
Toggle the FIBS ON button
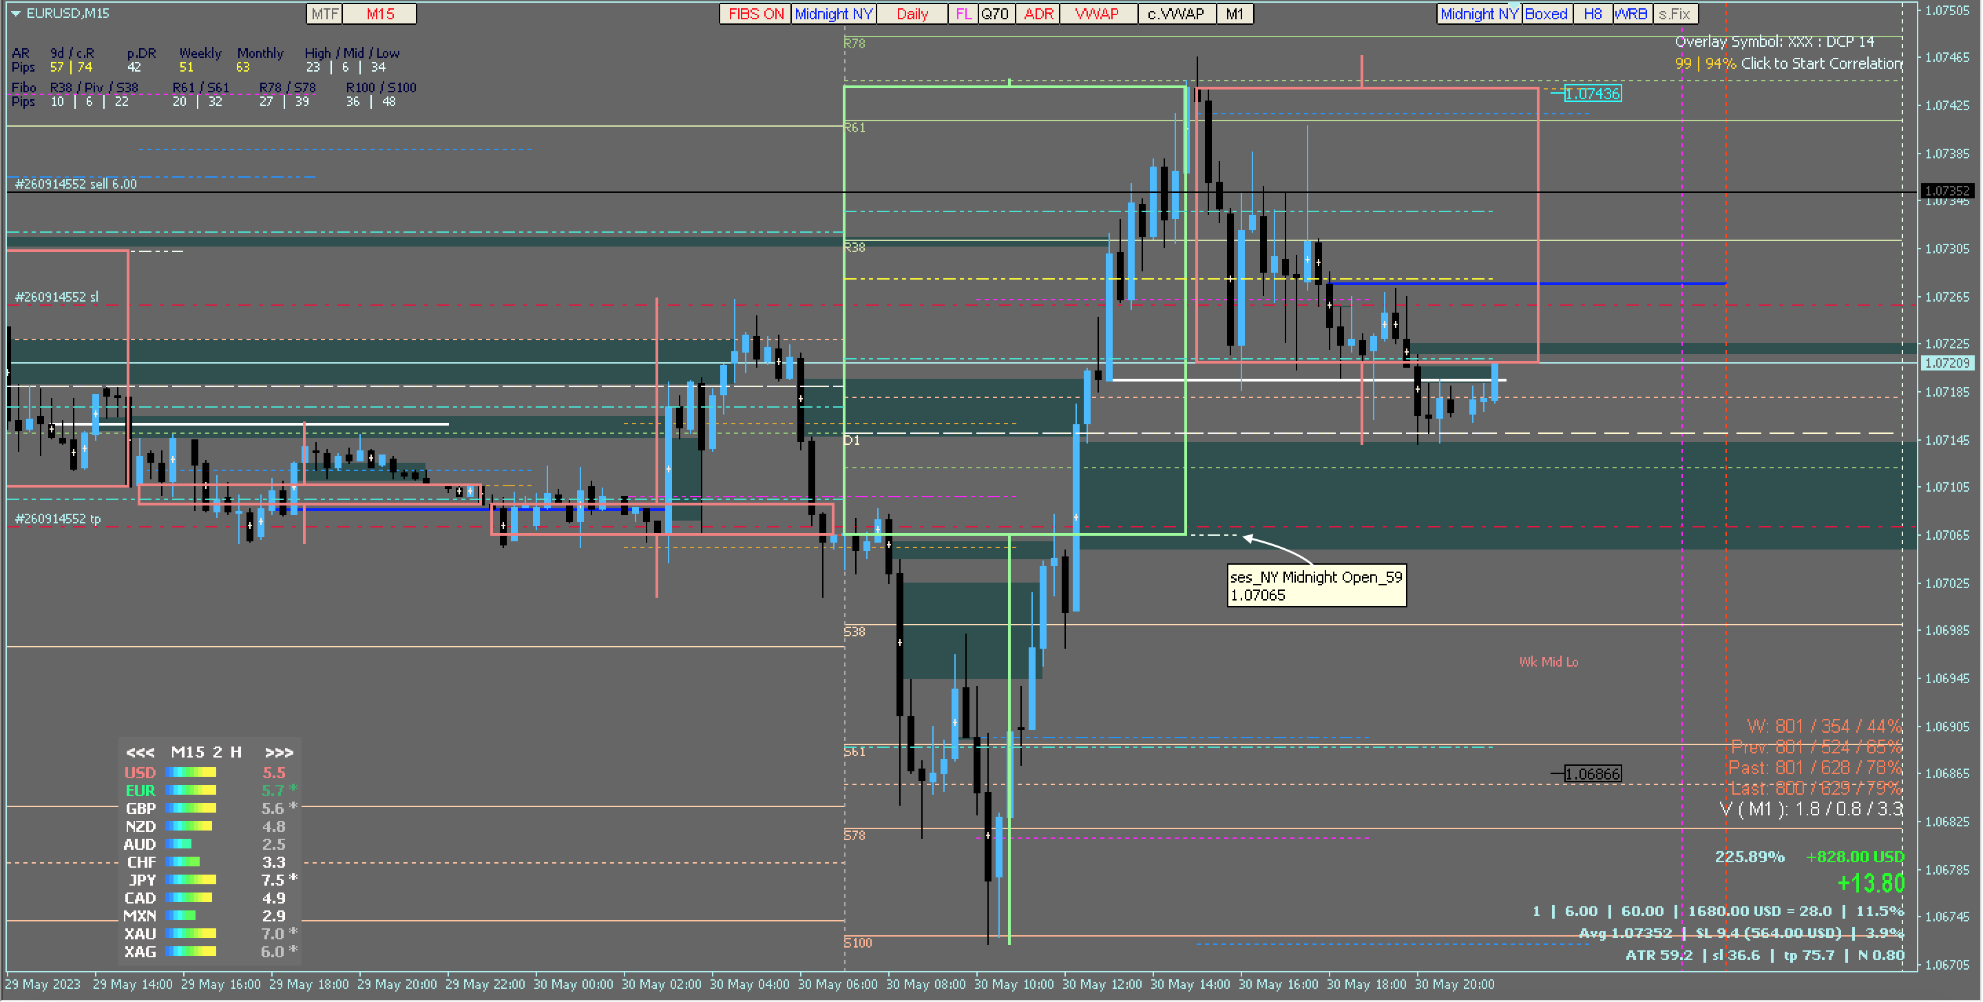(755, 14)
